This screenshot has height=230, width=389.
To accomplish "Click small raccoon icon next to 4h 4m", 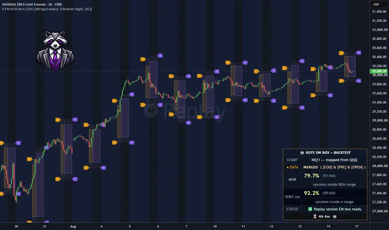I will (335, 217).
